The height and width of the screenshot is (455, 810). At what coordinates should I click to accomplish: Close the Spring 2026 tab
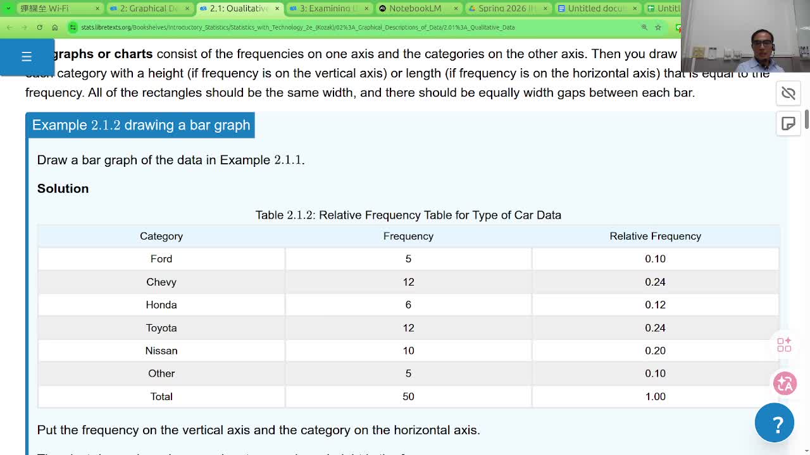tap(545, 8)
